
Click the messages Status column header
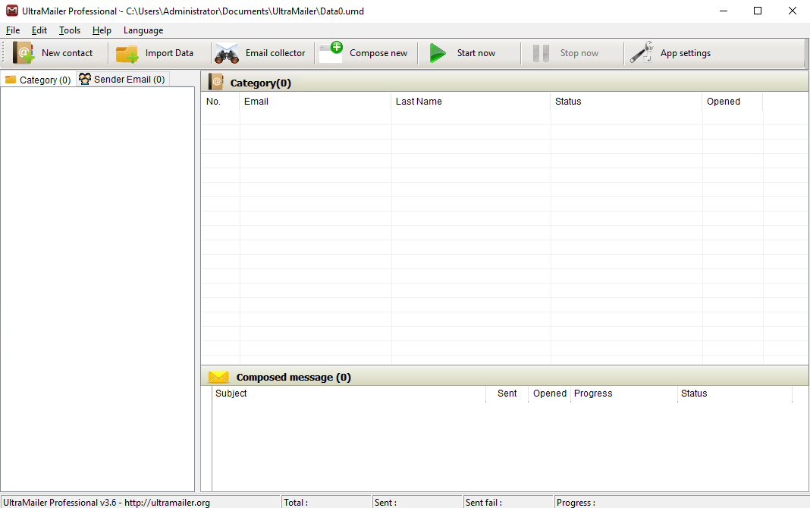pos(735,394)
